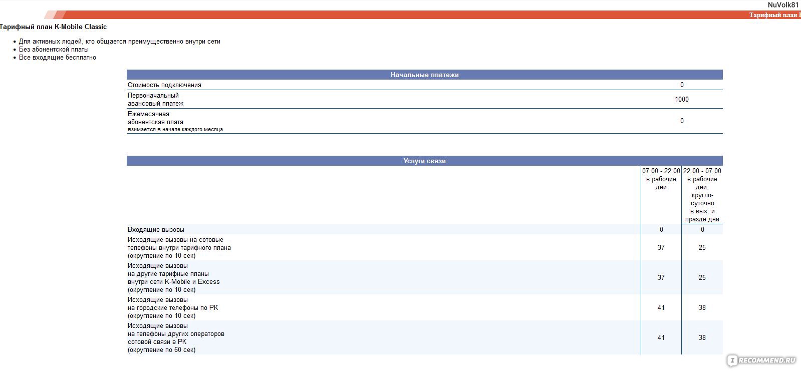Click the 'Без абонентской платы' bullet
The height and width of the screenshot is (371, 801).
click(54, 50)
